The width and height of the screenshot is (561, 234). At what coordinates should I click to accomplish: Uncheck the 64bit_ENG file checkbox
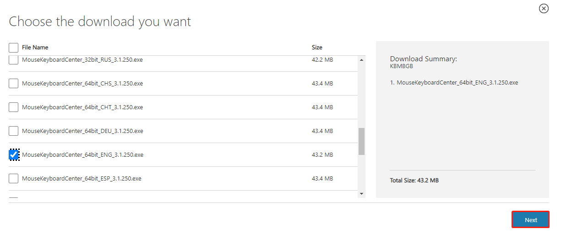[14, 155]
